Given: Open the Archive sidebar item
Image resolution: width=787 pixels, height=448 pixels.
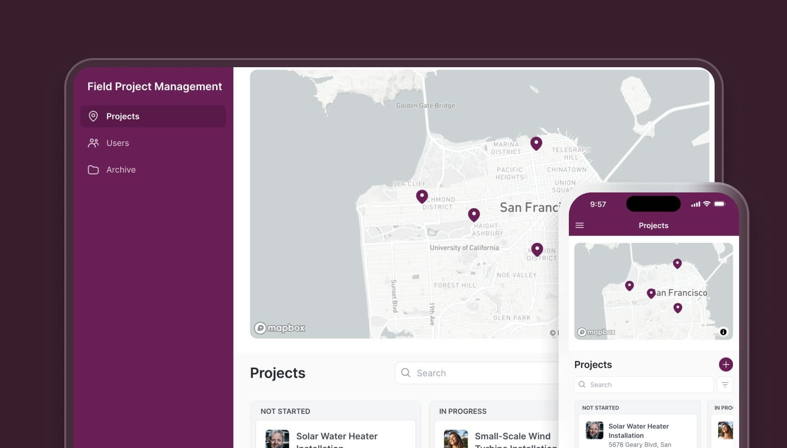Looking at the screenshot, I should point(121,170).
